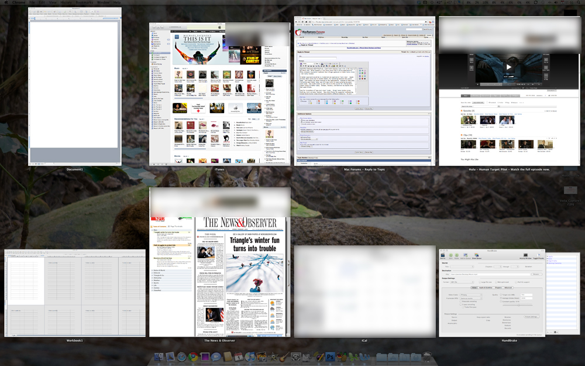Open iChat from the Dock
This screenshot has width=585, height=366.
click(x=216, y=357)
